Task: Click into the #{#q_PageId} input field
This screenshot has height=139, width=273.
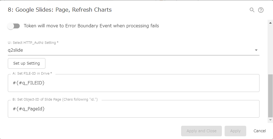Action: (134, 109)
